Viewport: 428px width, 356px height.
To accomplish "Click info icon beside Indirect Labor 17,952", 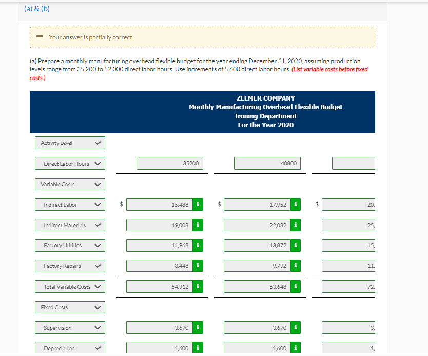I will [x=296, y=204].
